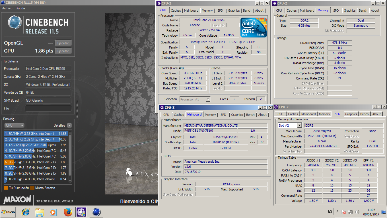
Task: Show hidden tray icons arrow
Action: pos(337,212)
